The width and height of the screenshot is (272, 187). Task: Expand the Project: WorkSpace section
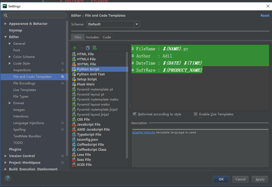5,162
